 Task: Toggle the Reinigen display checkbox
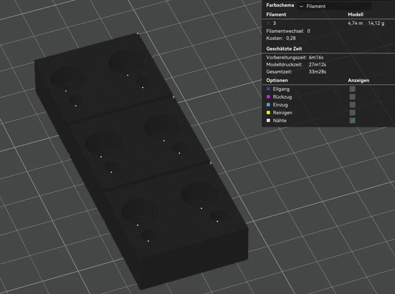(x=352, y=112)
